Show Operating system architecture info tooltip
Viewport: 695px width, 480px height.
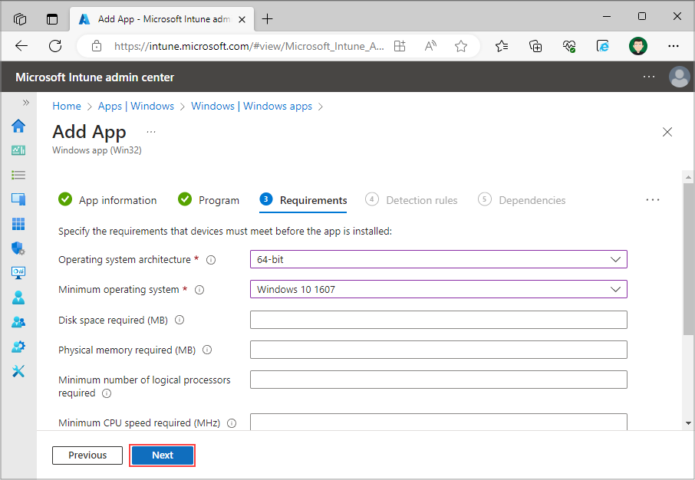click(x=211, y=260)
